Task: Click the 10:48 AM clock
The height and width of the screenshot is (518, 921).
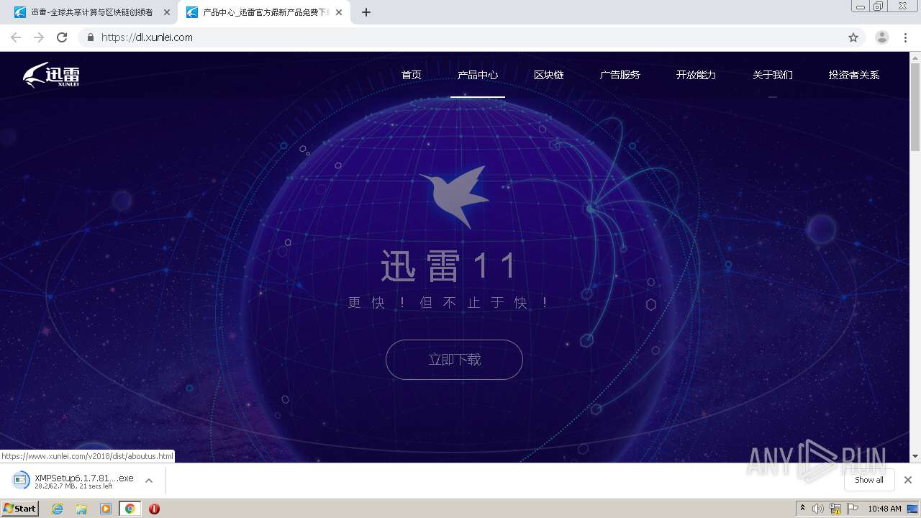Action: coord(884,509)
